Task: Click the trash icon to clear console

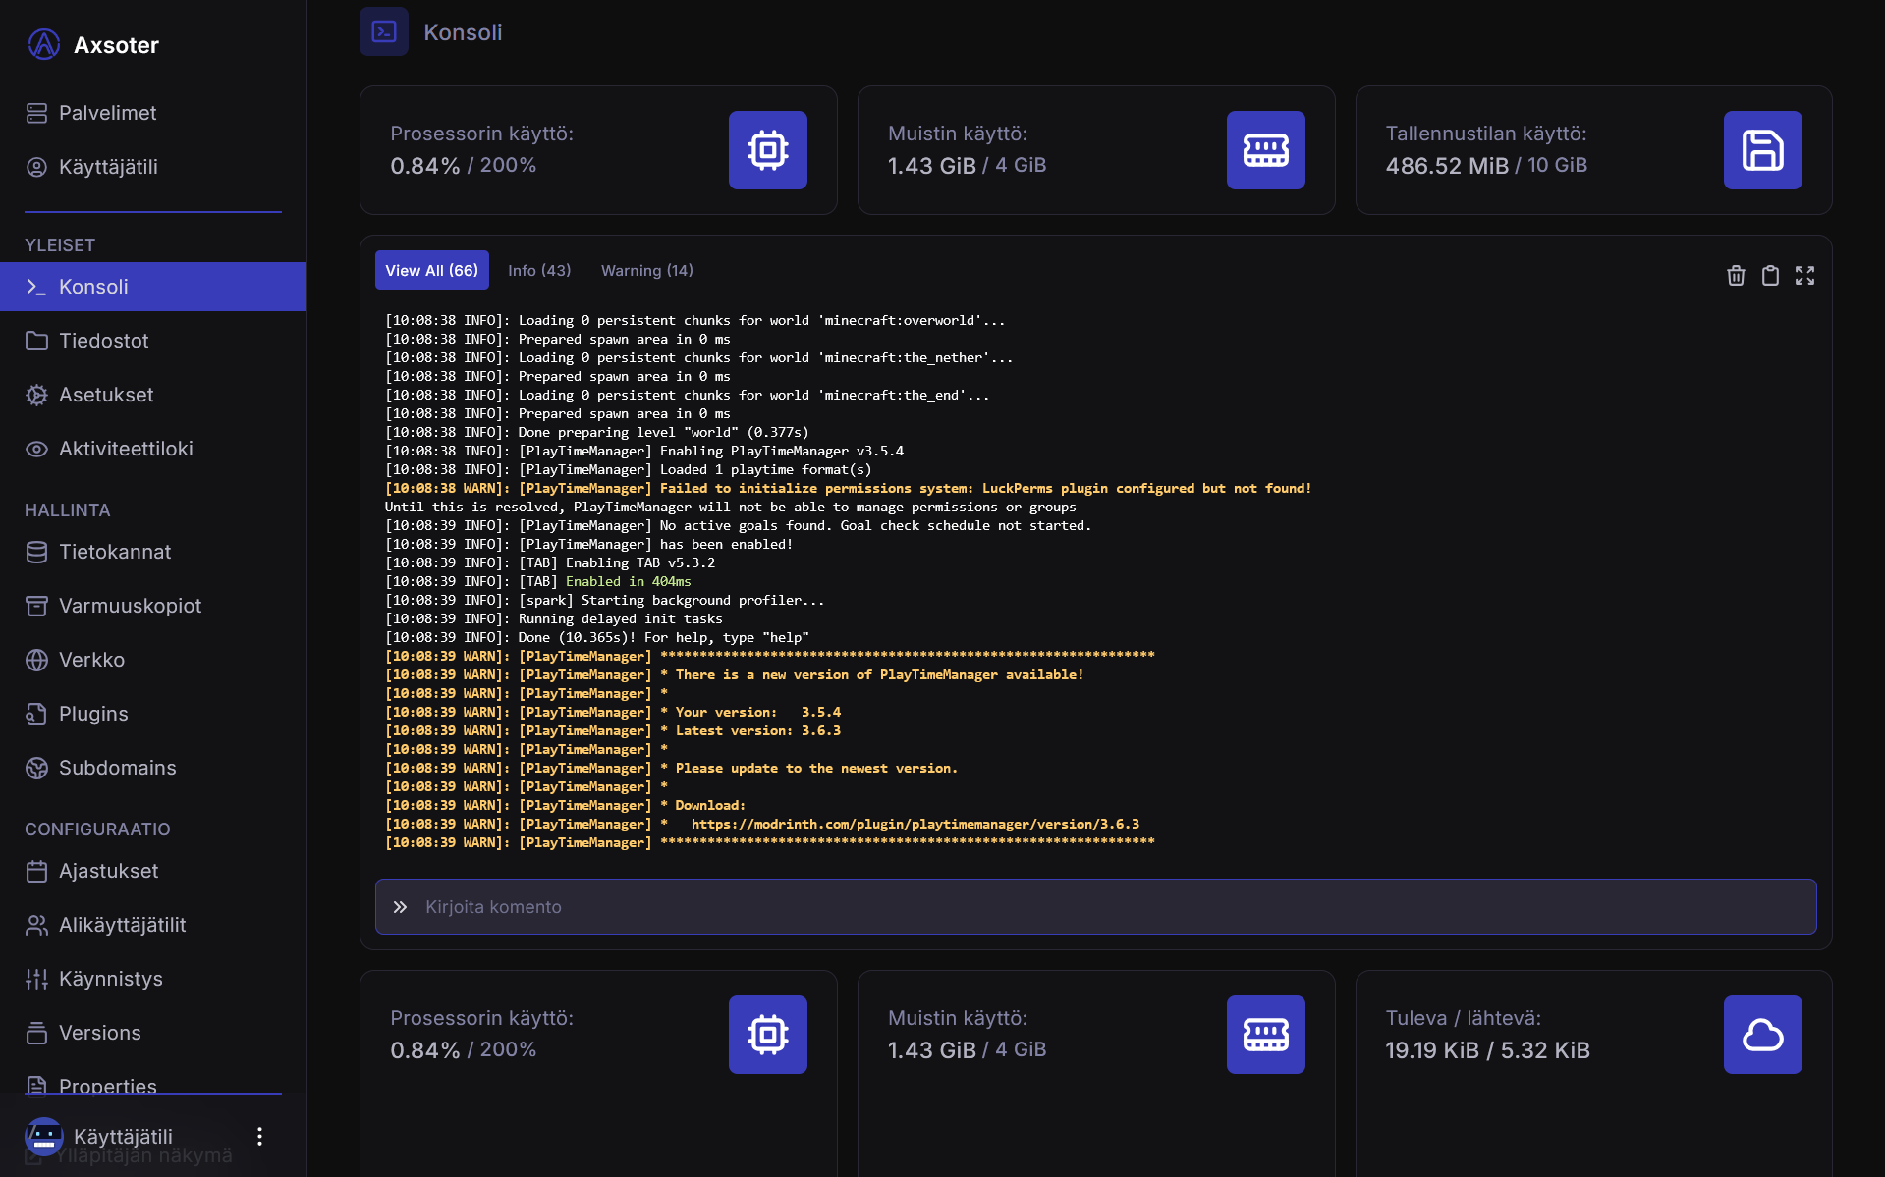Action: click(1736, 276)
